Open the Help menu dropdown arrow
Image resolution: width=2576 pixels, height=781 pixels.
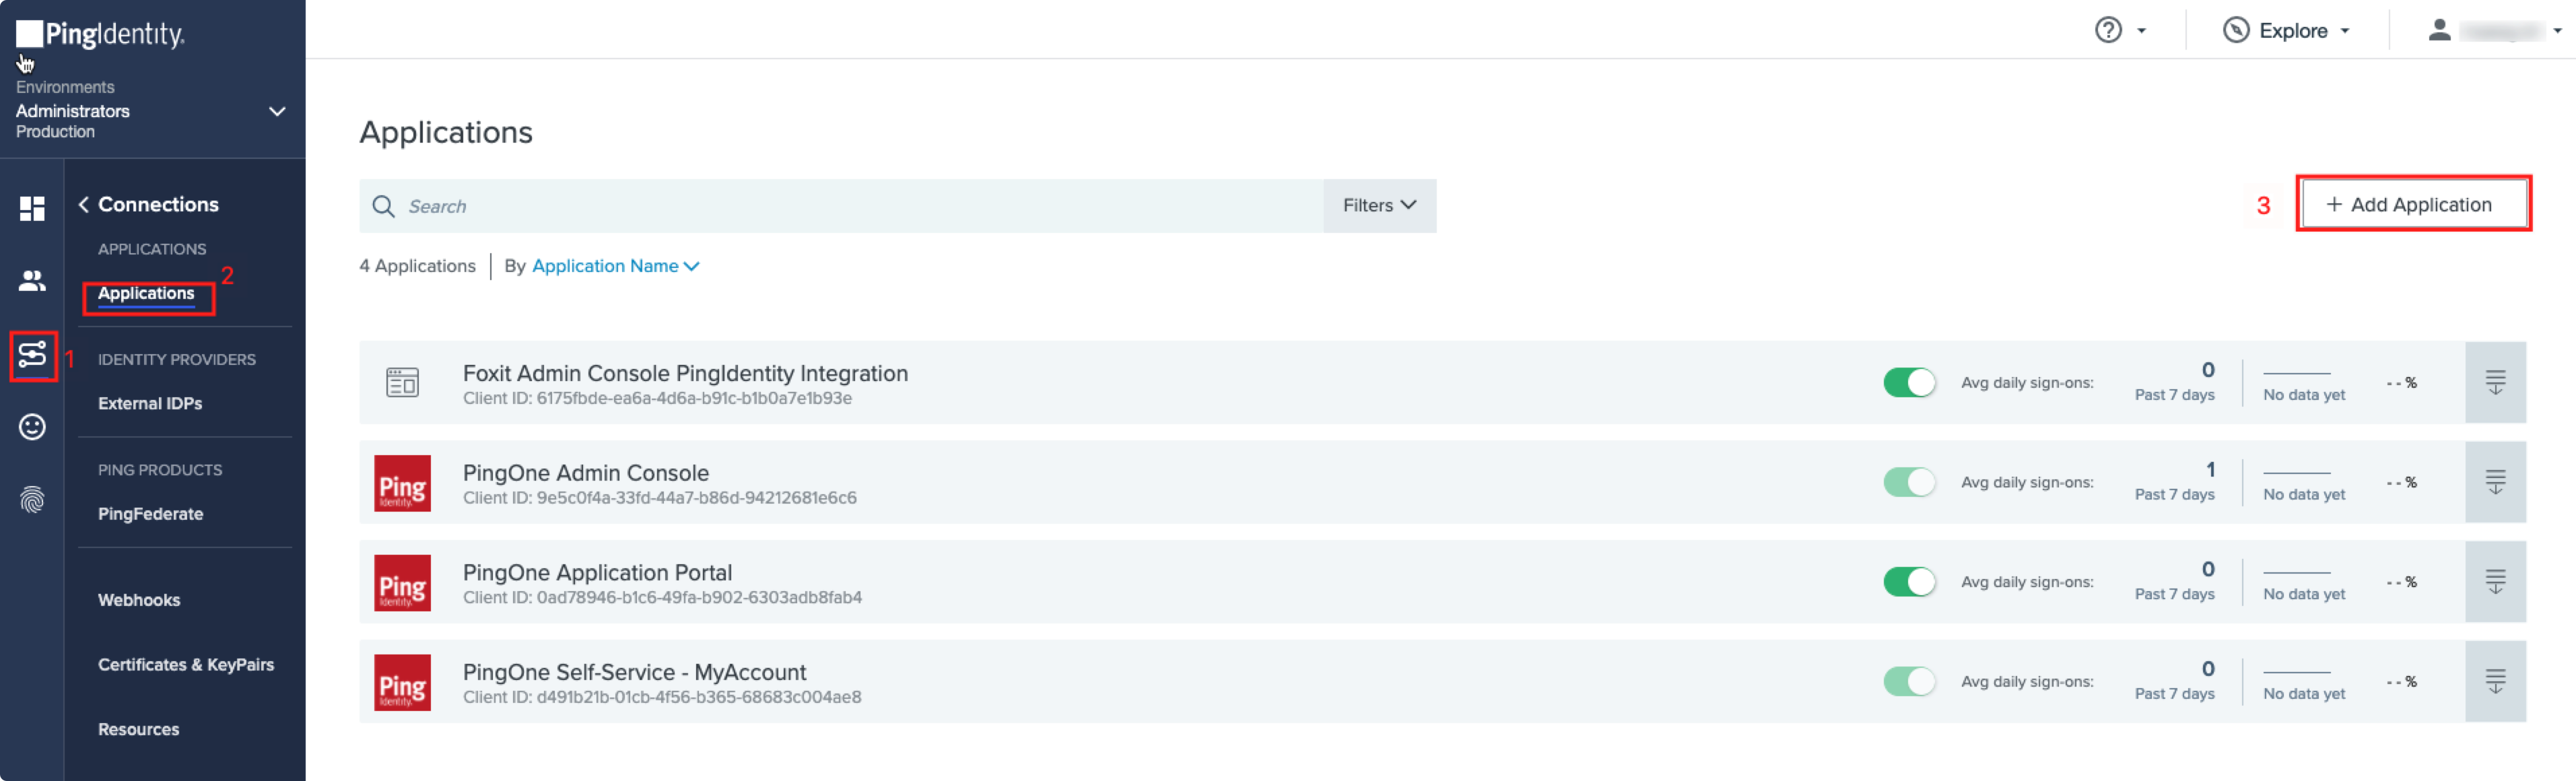(x=2141, y=31)
